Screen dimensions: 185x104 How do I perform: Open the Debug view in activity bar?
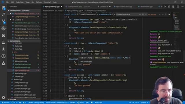click(x=3, y=28)
